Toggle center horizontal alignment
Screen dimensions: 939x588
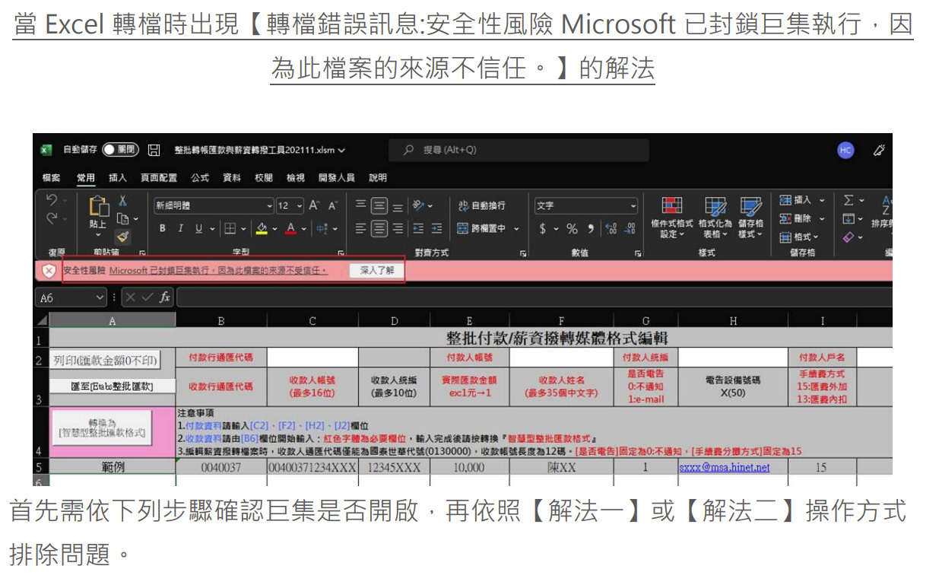click(379, 228)
